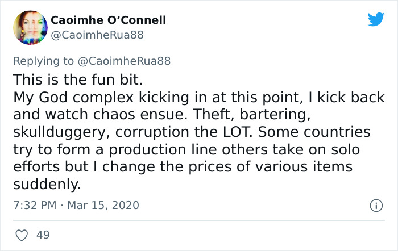Click the 49 likes count
Image resolution: width=398 pixels, height=251 pixels.
coord(43,234)
